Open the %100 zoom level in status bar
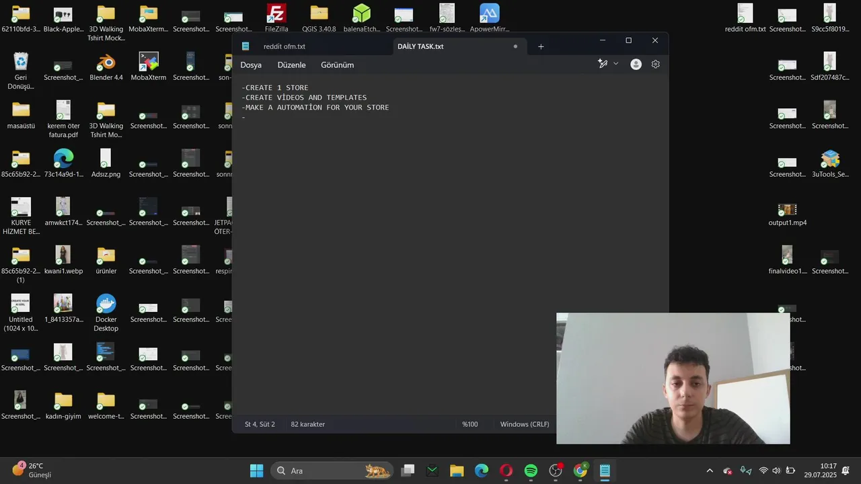The width and height of the screenshot is (861, 484). pos(470,424)
